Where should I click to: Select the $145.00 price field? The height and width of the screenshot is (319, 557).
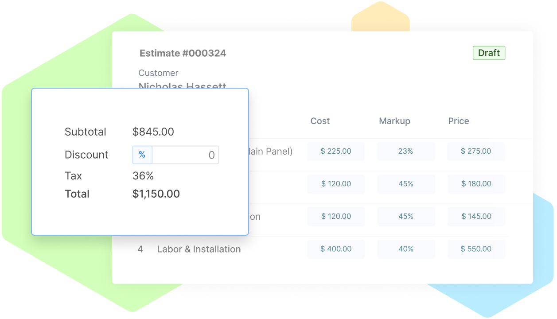475,216
